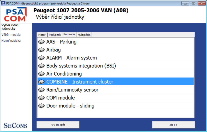Click the Rain/Luminosity sensor icon
The width and height of the screenshot is (207, 132).
[x=41, y=90]
